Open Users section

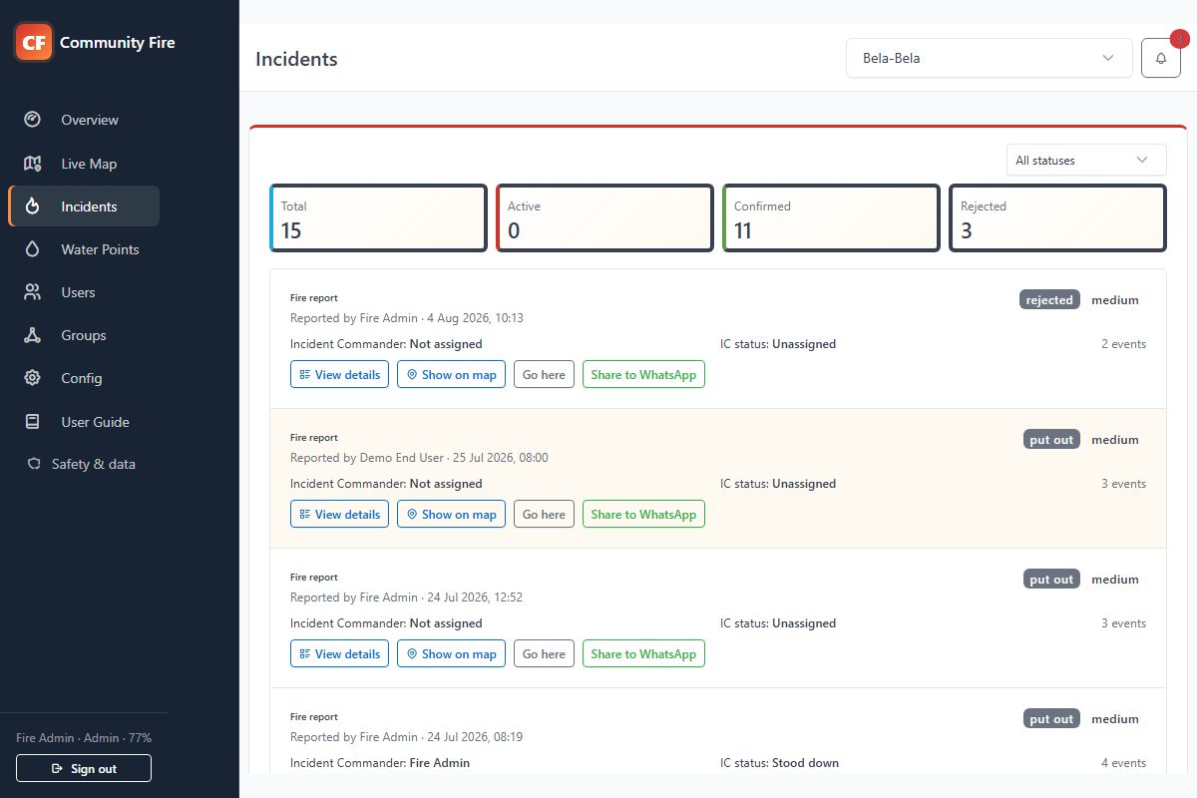(x=84, y=292)
